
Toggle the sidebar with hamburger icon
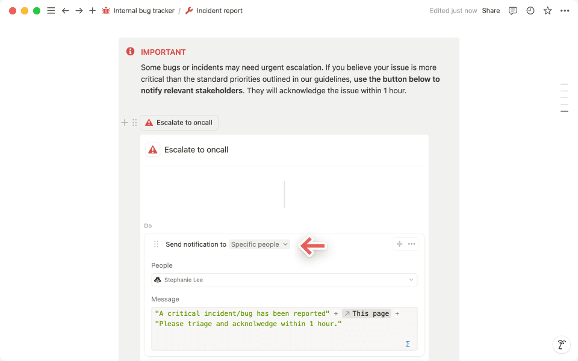(x=51, y=10)
